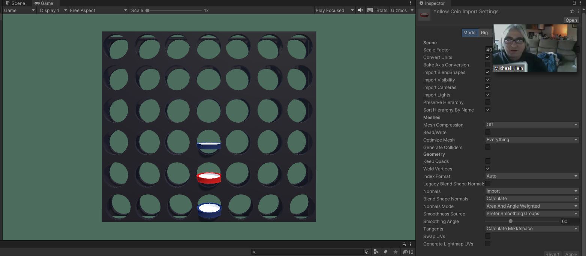Mute audio with the speaker icon
The width and height of the screenshot is (586, 256).
(360, 10)
